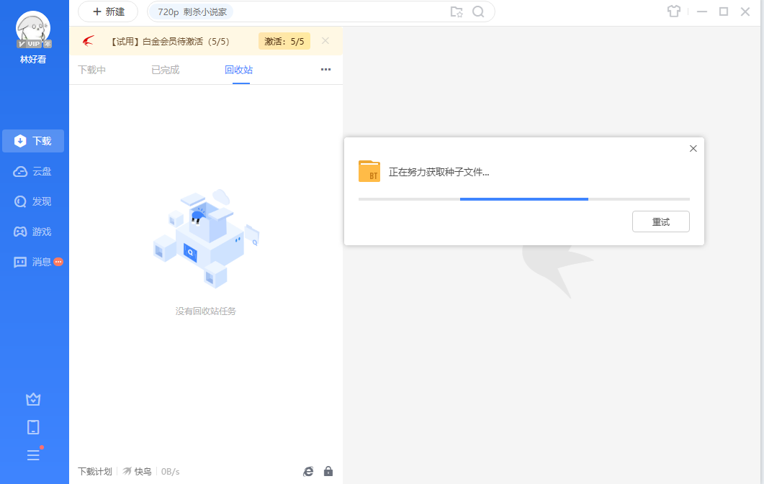Open the ... more options menu
The width and height of the screenshot is (764, 484).
(325, 70)
